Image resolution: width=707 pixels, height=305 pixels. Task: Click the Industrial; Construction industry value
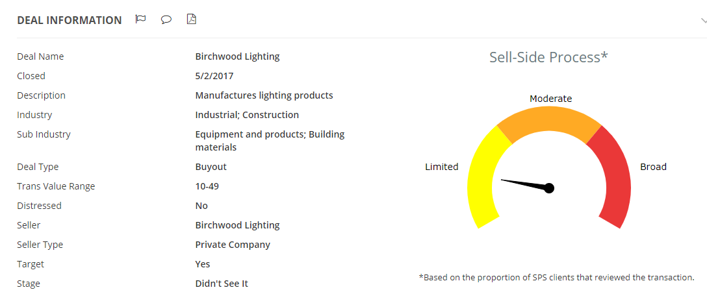click(x=247, y=115)
